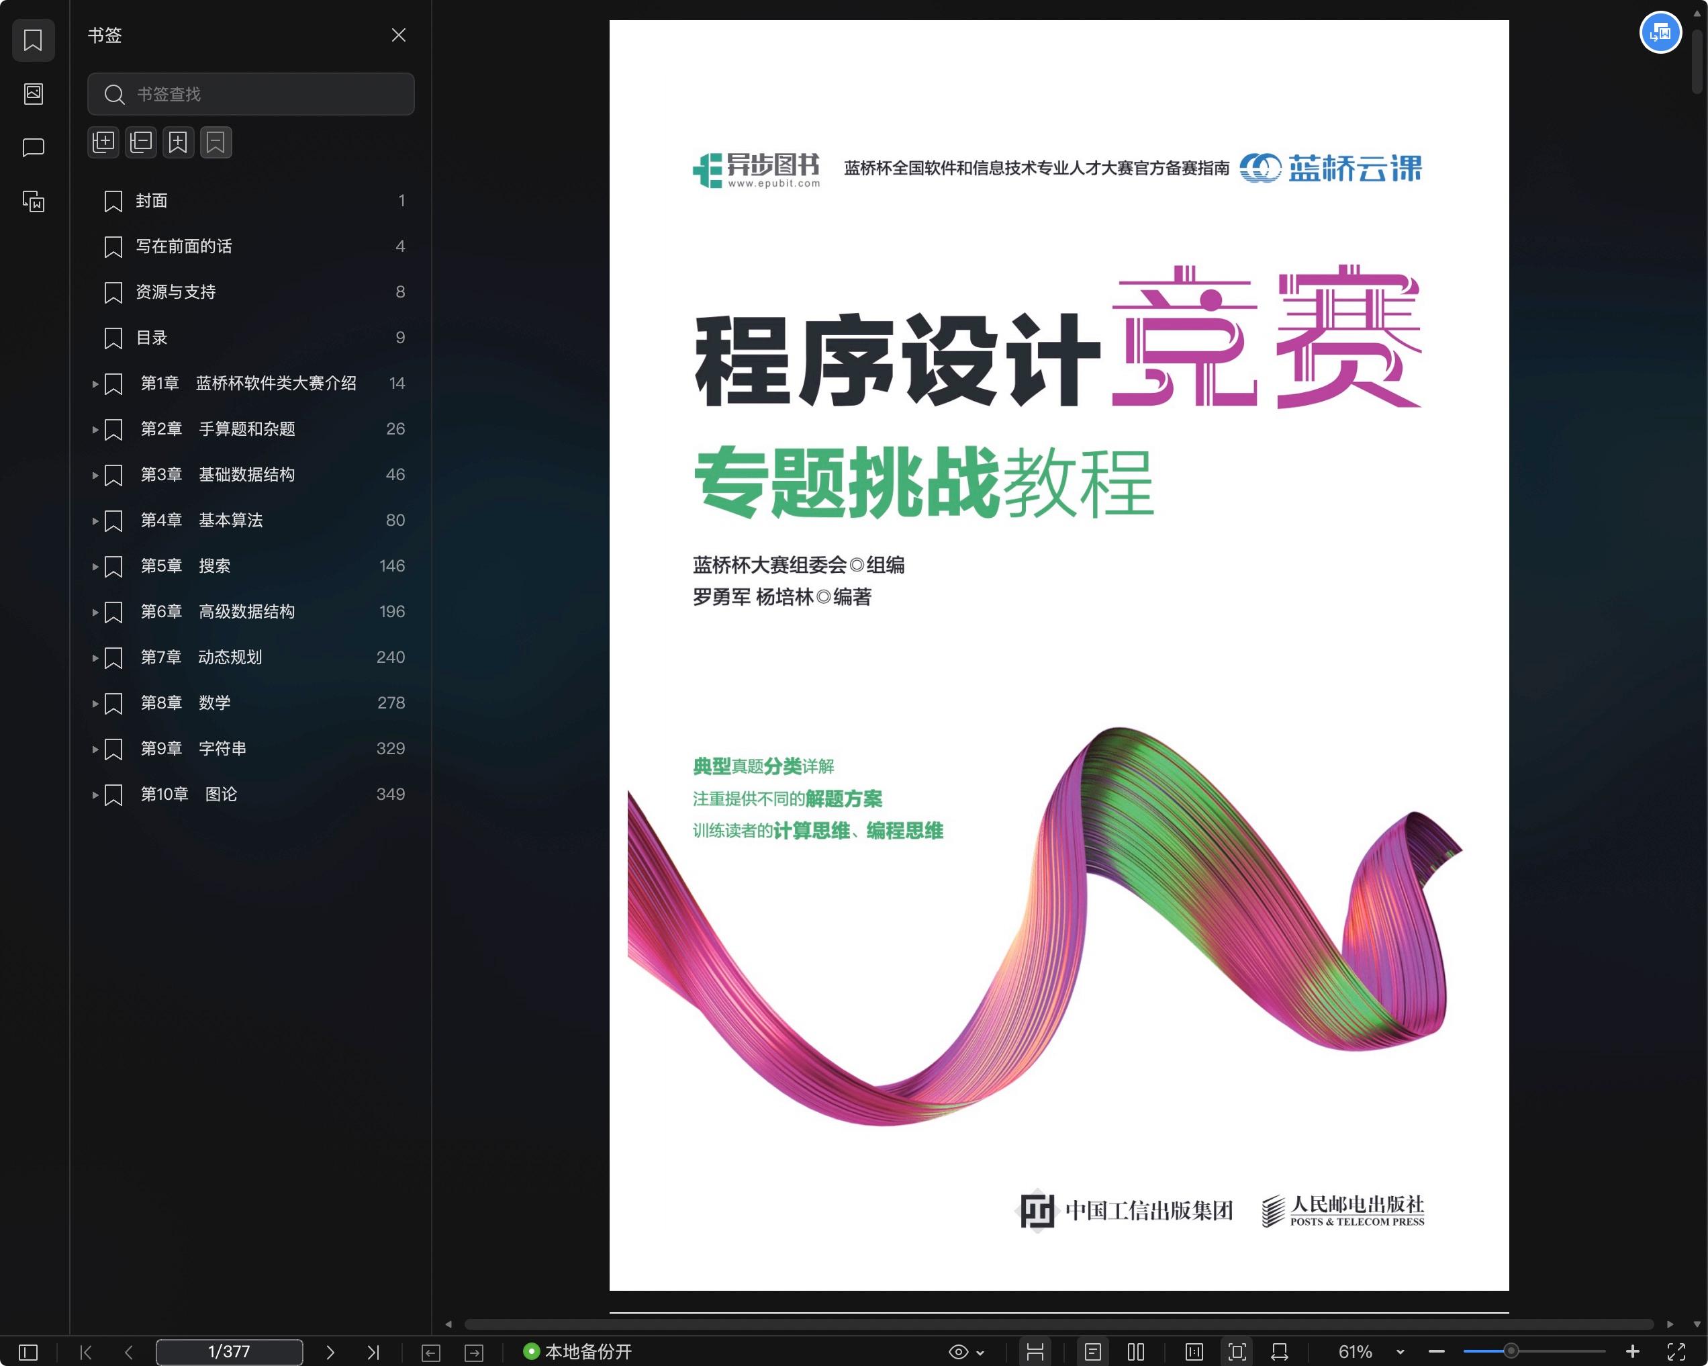Click the expand all bookmarks icon
Screen dimensions: 1708x1366
click(x=104, y=142)
